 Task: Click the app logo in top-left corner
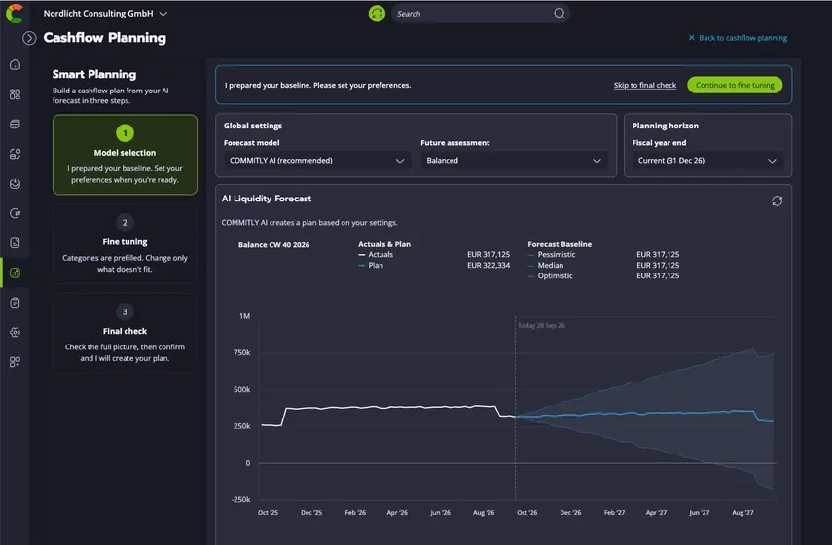tap(15, 14)
